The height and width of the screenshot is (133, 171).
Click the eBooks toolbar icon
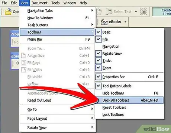[104, 22]
